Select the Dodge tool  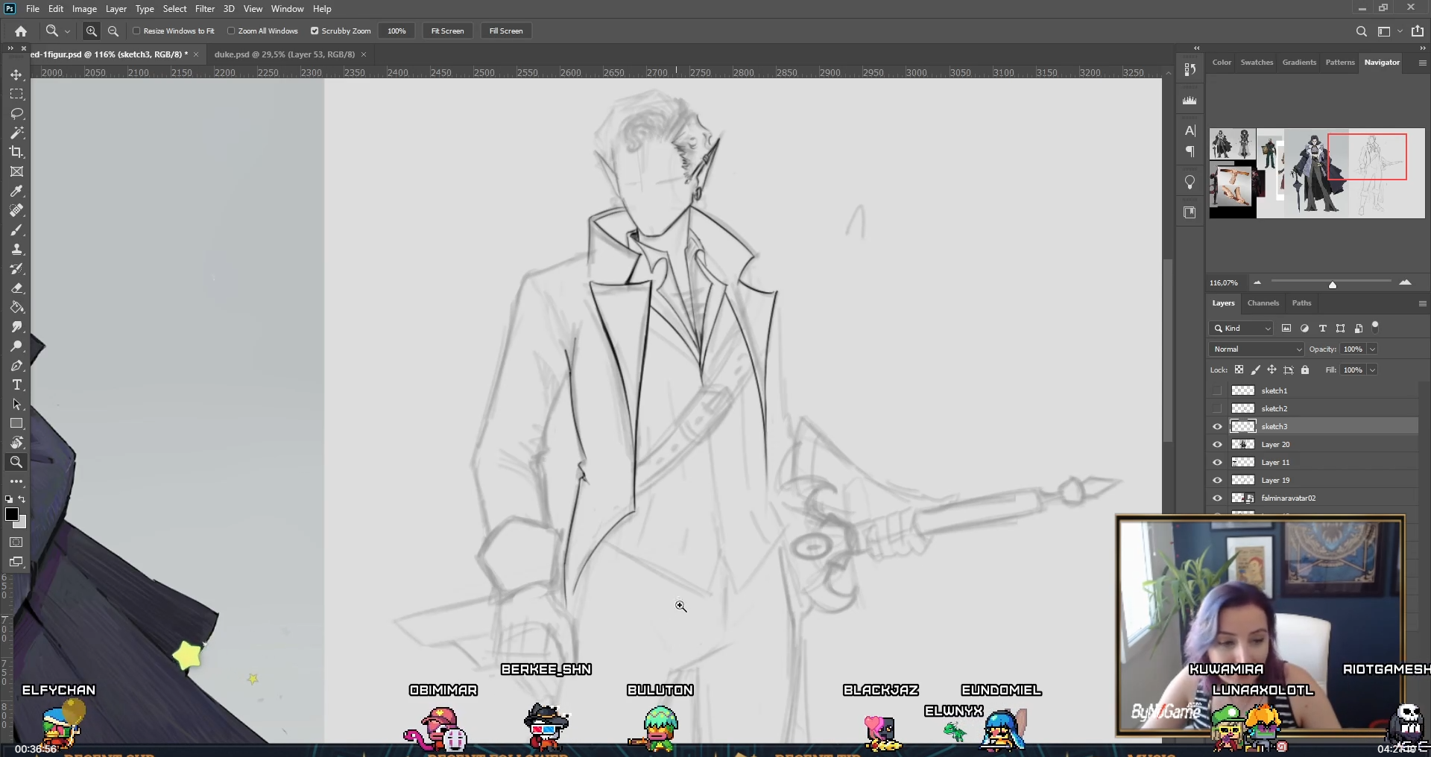16,346
